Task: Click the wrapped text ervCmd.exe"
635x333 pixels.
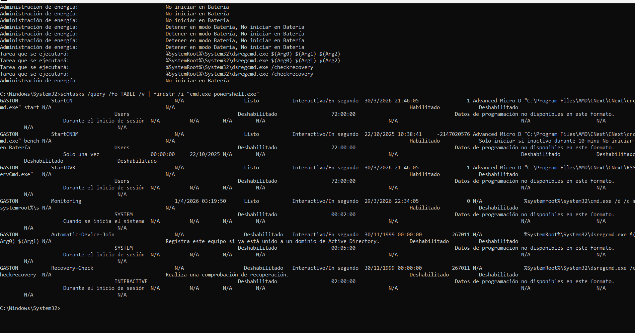Action: click(x=16, y=174)
